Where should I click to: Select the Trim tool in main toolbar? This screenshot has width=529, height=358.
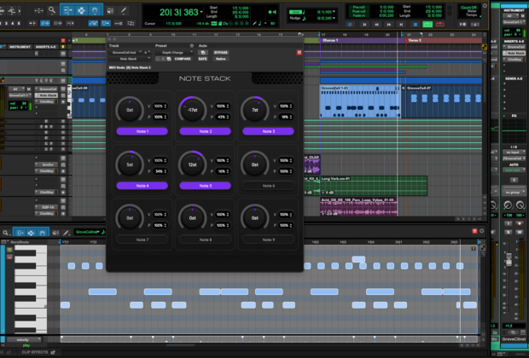click(67, 10)
